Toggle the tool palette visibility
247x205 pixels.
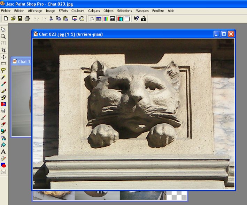pos(91,19)
